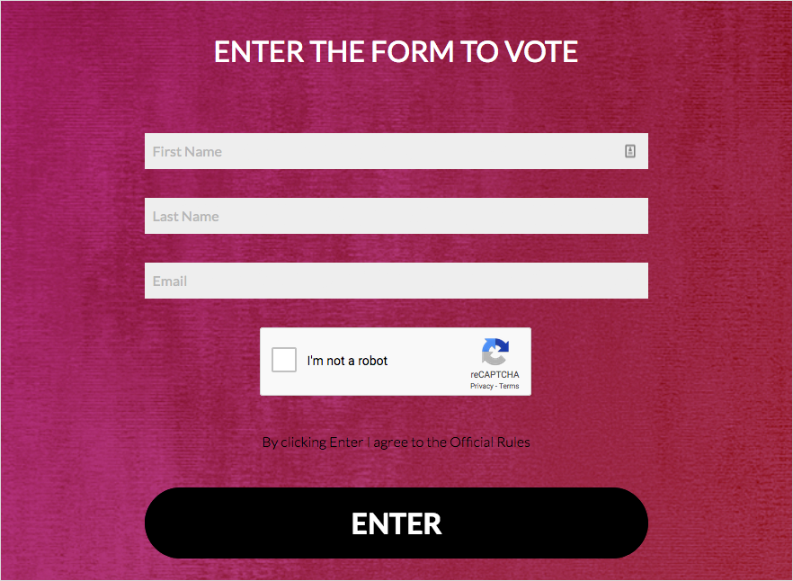
Task: Click the "I'm not a robot" label text
Action: click(x=347, y=361)
